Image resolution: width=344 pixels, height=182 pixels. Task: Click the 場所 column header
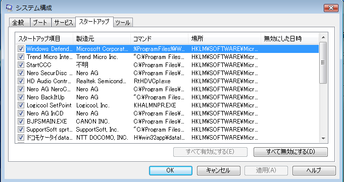[x=225, y=39]
